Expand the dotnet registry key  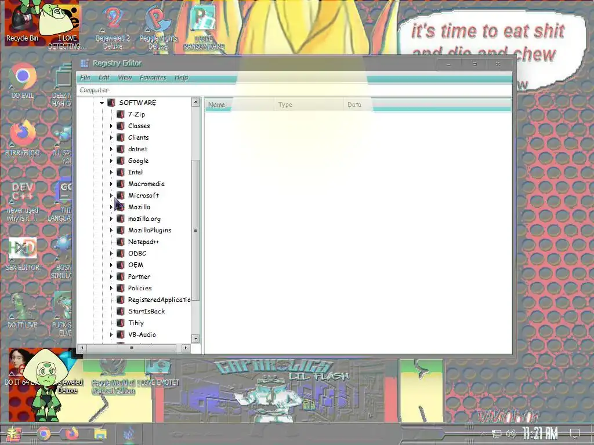pyautogui.click(x=111, y=149)
